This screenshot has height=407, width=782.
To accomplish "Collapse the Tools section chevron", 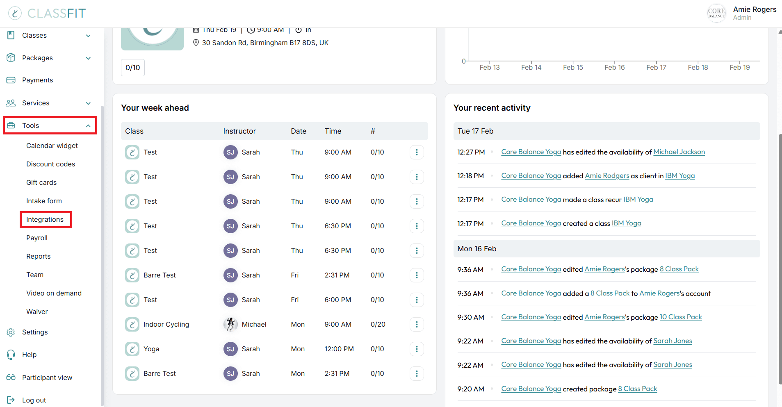I will coord(88,126).
